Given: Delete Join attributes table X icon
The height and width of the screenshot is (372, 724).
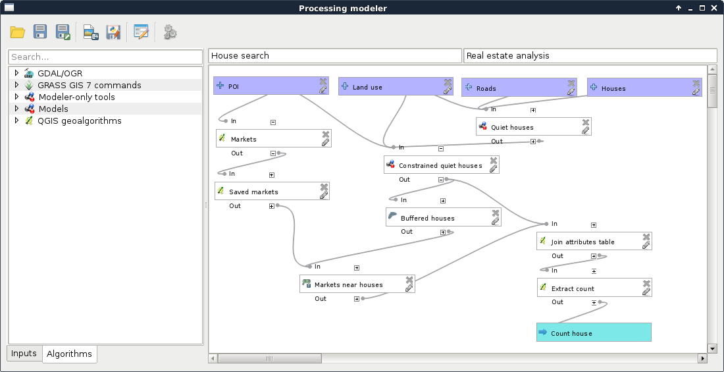Looking at the screenshot, I should [646, 236].
